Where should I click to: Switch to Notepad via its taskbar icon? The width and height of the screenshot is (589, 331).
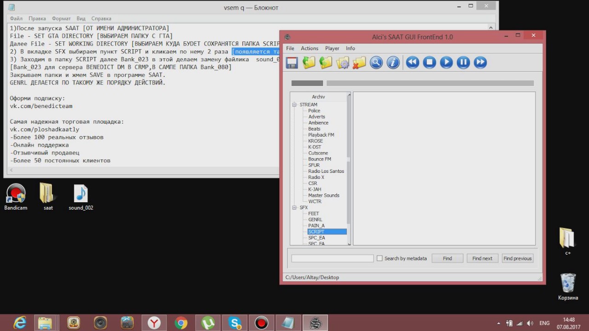tap(289, 323)
